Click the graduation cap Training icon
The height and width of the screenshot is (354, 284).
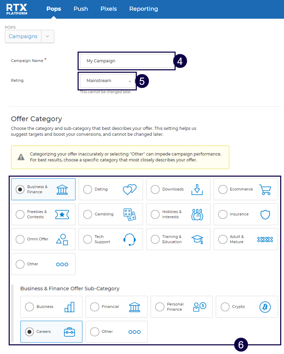click(197, 239)
